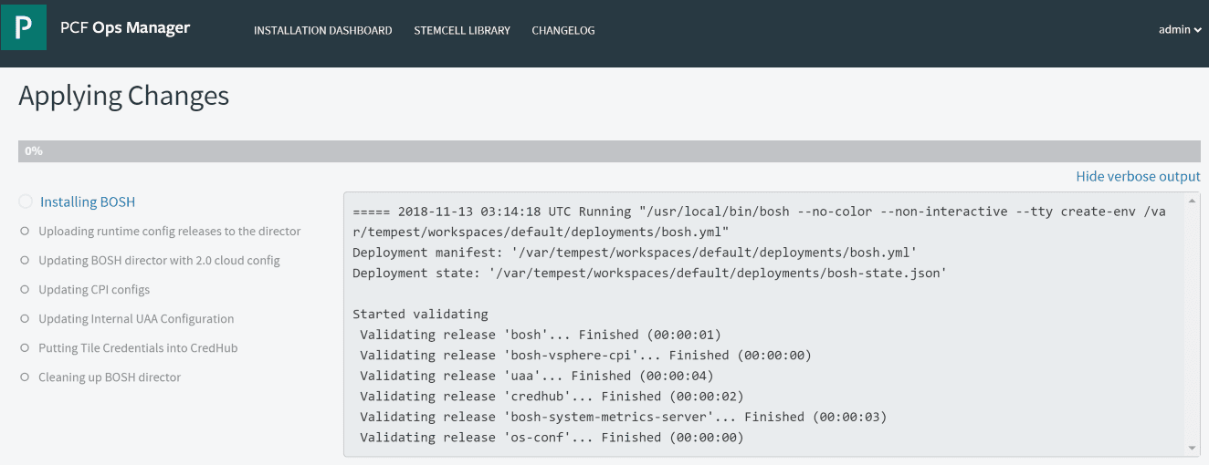Hide verbose output log

coord(1138,177)
